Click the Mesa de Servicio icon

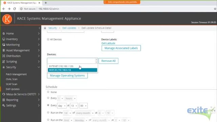(x=4, y=94)
